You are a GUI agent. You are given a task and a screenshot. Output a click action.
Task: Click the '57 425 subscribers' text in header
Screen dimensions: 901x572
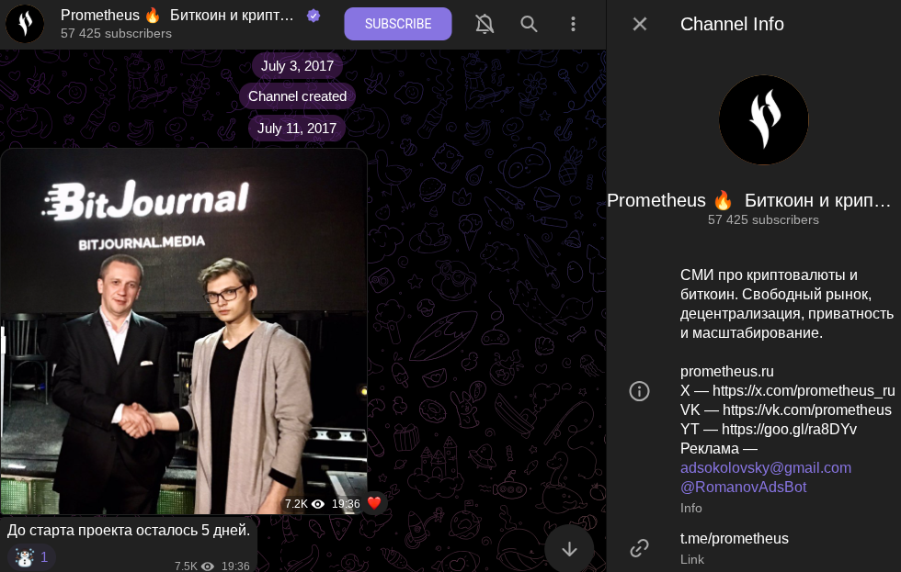[116, 34]
